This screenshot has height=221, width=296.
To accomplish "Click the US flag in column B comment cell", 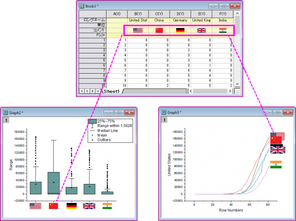I will coord(138,30).
